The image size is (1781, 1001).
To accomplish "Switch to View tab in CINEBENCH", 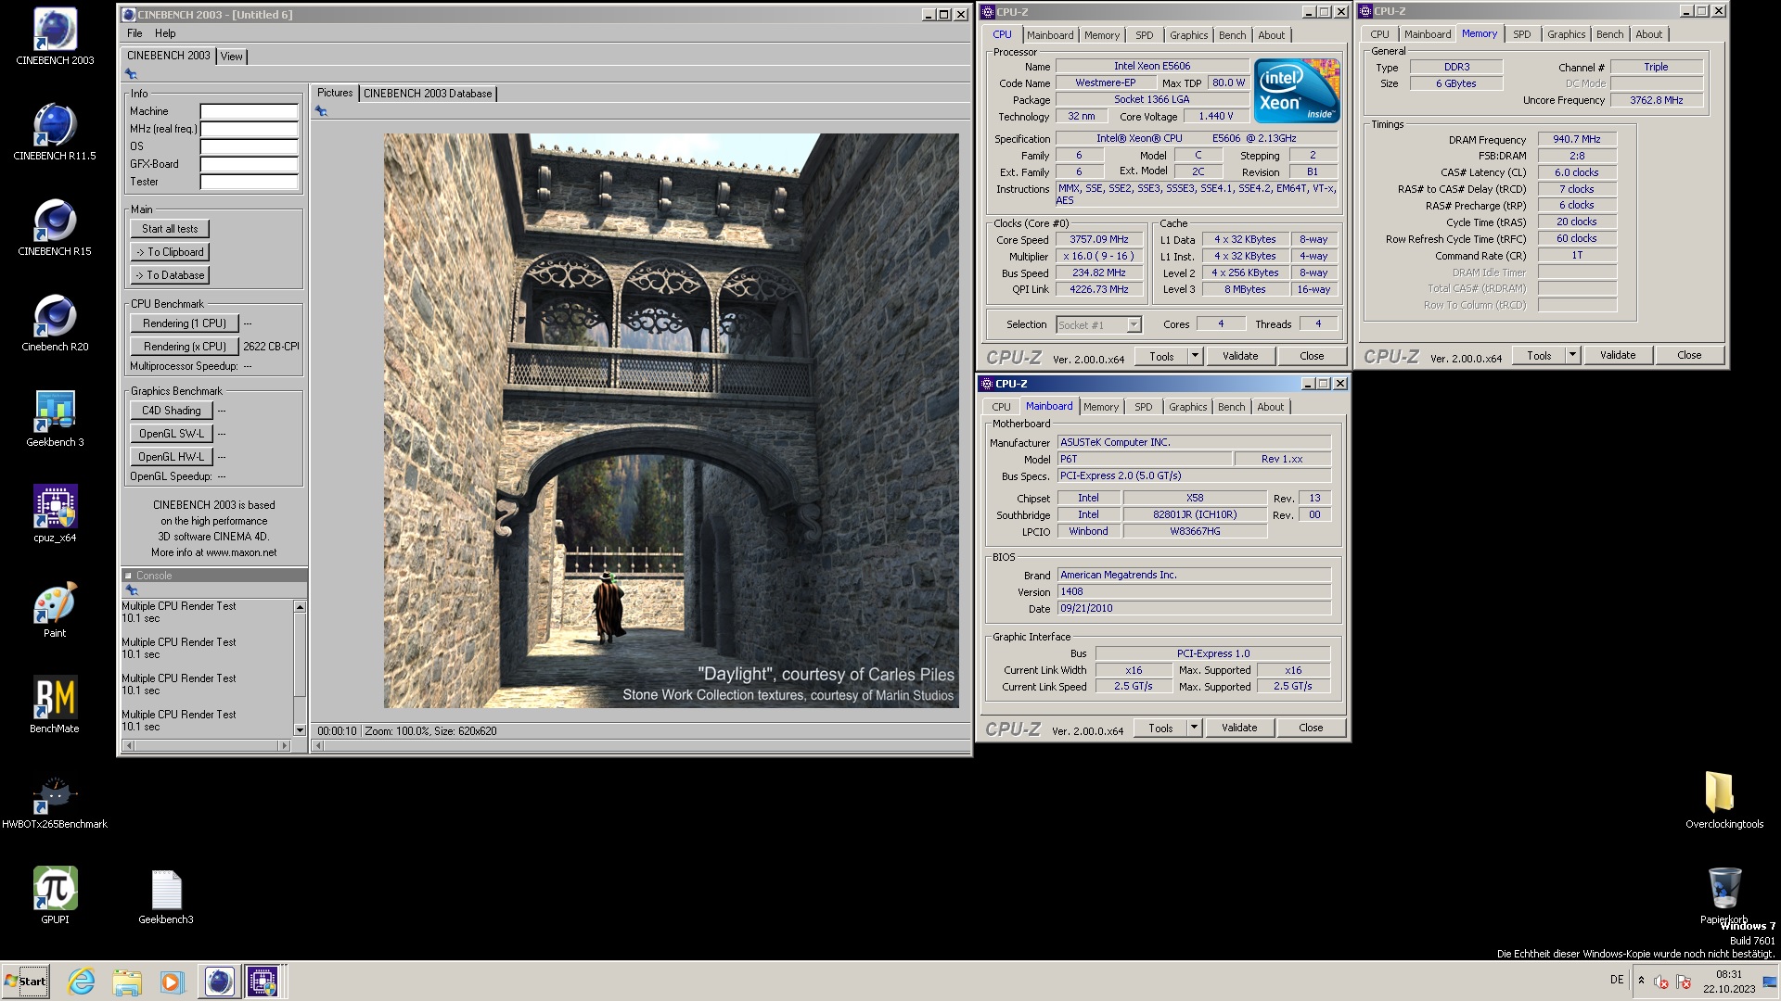I will click(x=231, y=57).
